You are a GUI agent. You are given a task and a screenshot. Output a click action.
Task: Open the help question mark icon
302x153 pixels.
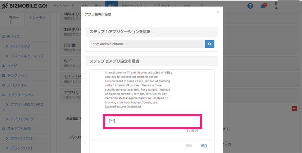(250, 6)
